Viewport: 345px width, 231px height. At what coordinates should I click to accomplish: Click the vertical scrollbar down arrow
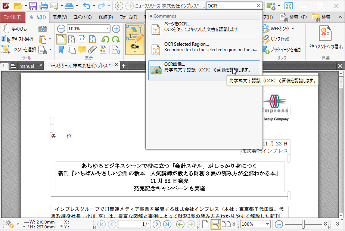(341, 216)
